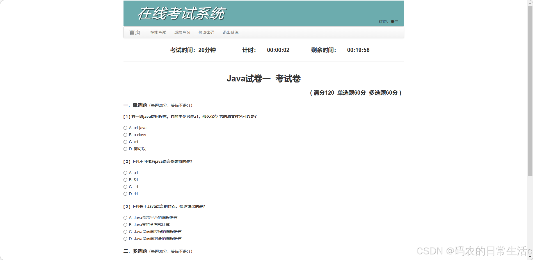Select option B. $1 for question 2

tap(125, 180)
